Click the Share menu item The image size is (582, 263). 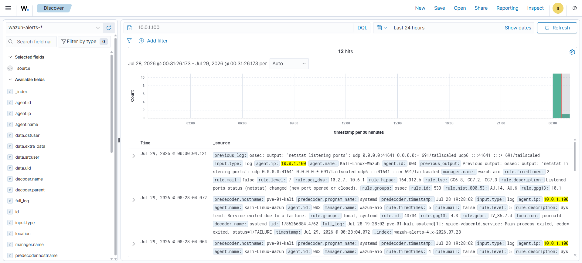point(481,8)
